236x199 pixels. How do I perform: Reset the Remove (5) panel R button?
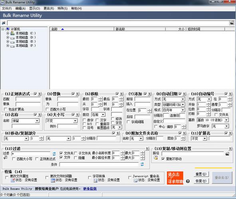point(121,94)
